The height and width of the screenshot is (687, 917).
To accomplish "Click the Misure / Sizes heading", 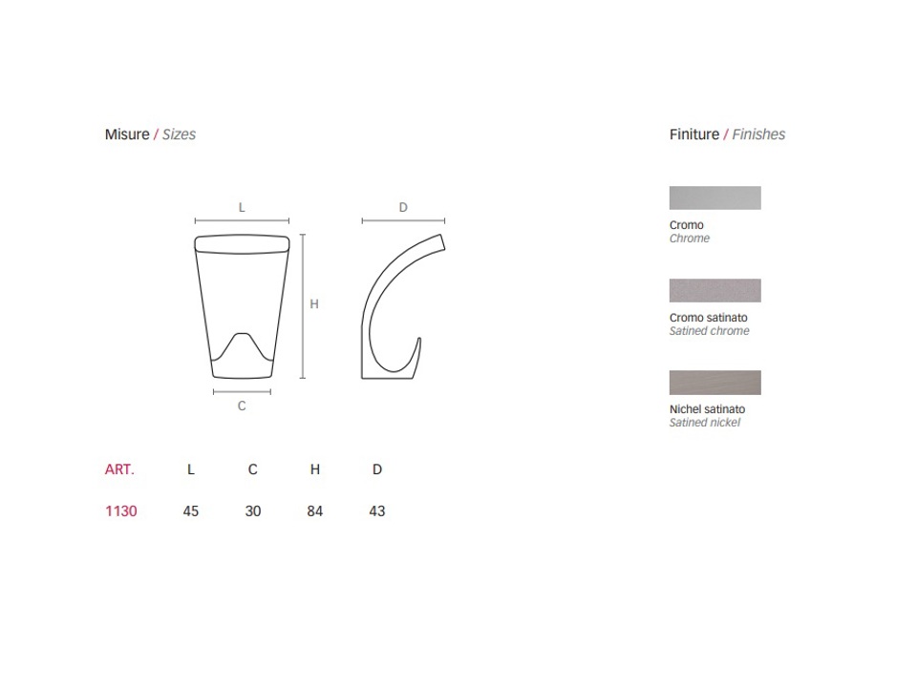I will tap(150, 135).
